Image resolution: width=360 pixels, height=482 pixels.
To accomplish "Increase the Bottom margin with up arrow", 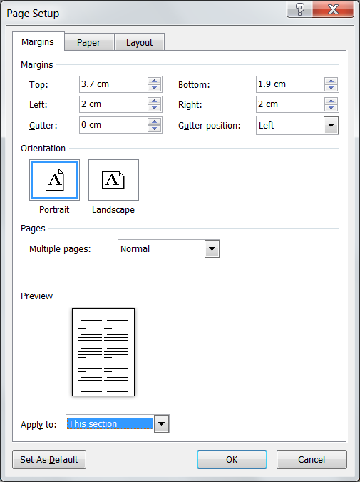I will tap(331, 81).
